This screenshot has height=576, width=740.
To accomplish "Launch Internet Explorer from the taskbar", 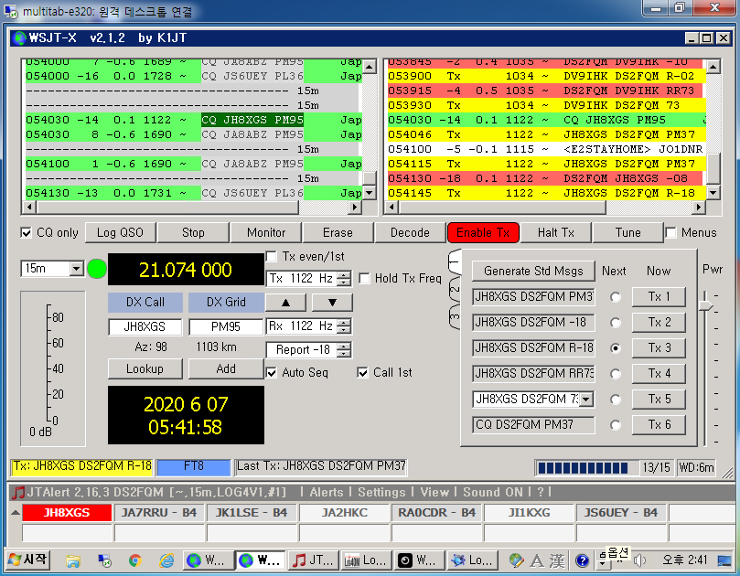I will 166,560.
